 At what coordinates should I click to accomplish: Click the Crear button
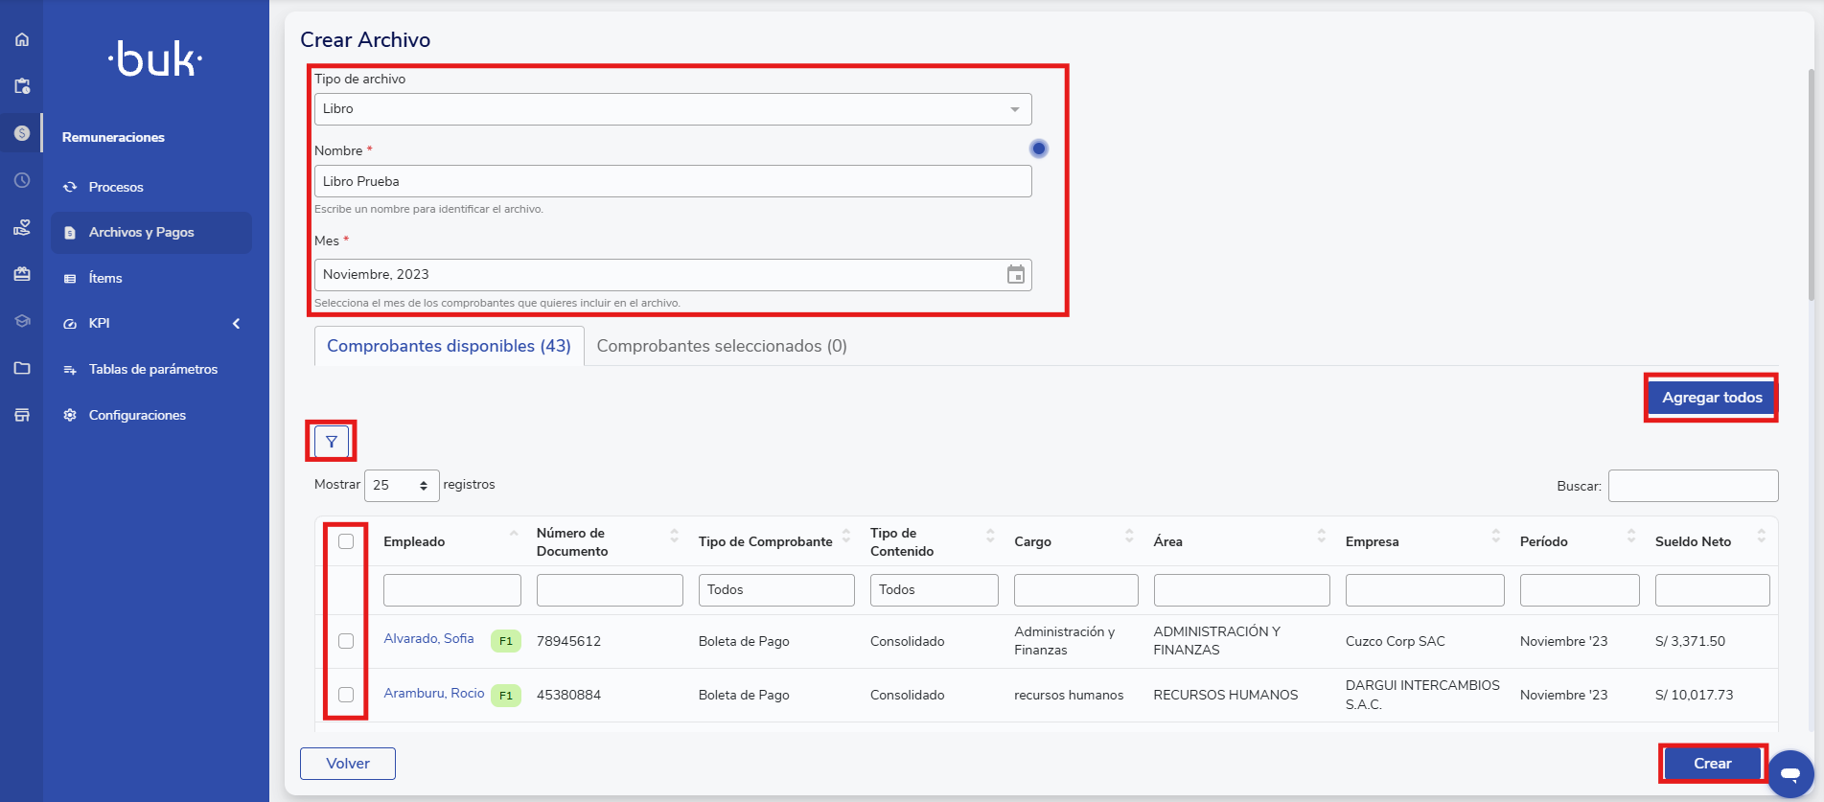pyautogui.click(x=1712, y=764)
